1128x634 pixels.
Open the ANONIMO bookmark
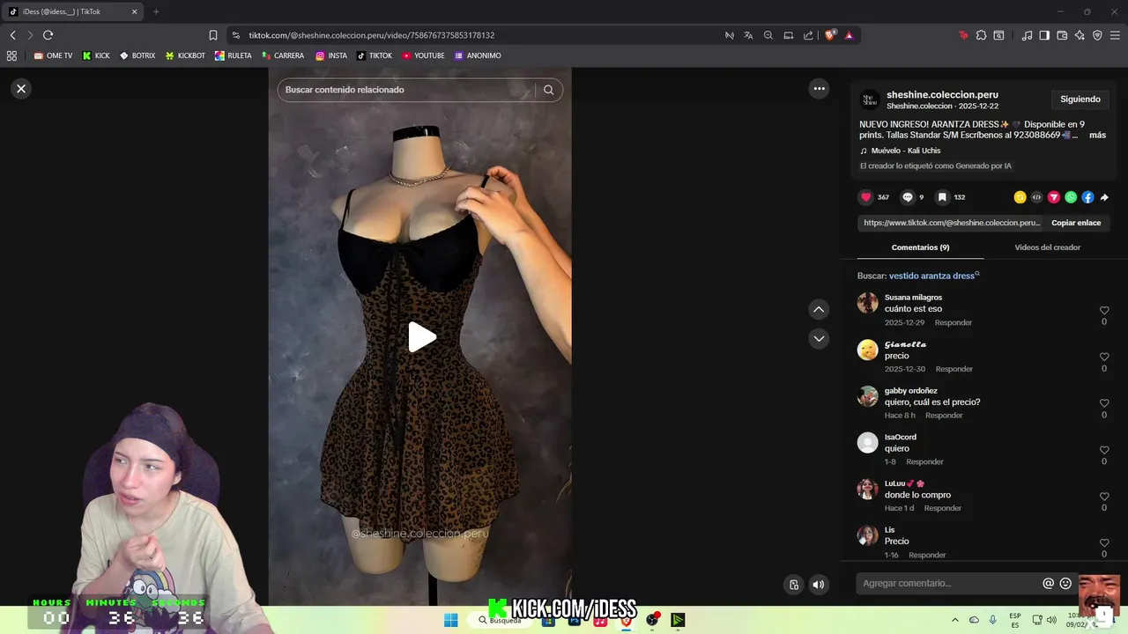[x=478, y=55]
